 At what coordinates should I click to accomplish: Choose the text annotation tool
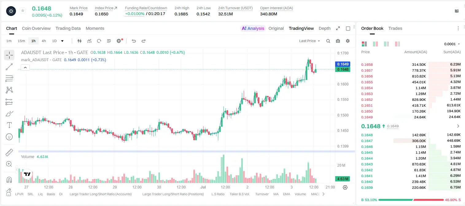tap(9, 125)
